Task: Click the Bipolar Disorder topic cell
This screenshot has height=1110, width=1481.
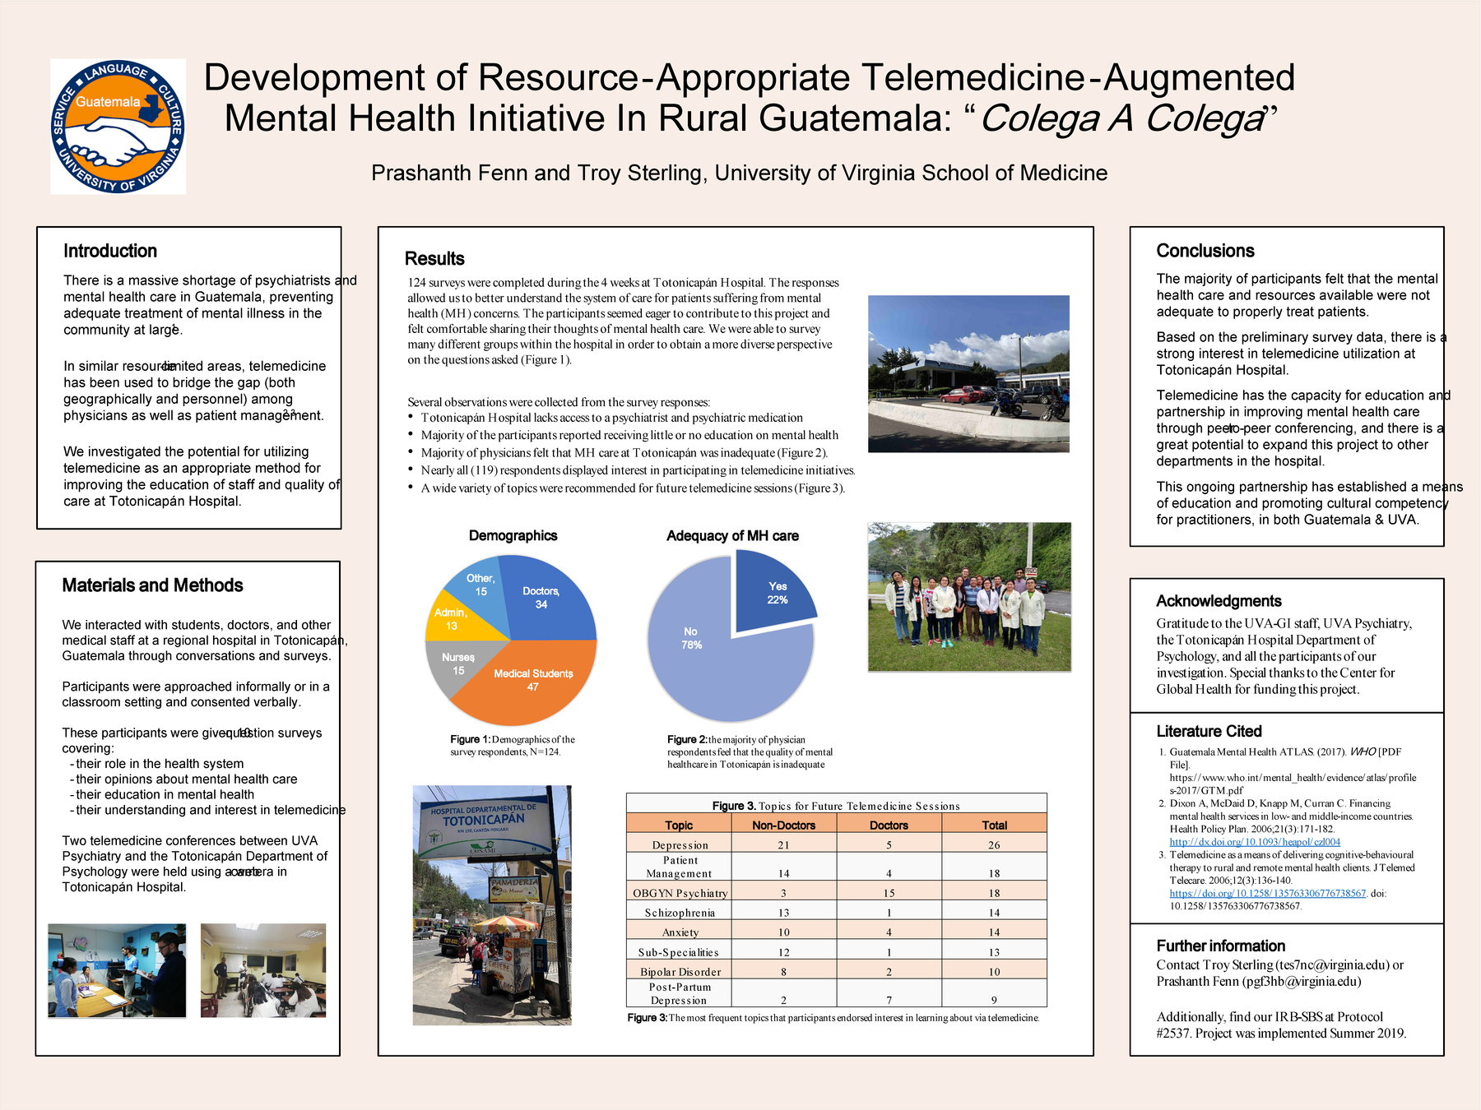Action: [x=680, y=971]
